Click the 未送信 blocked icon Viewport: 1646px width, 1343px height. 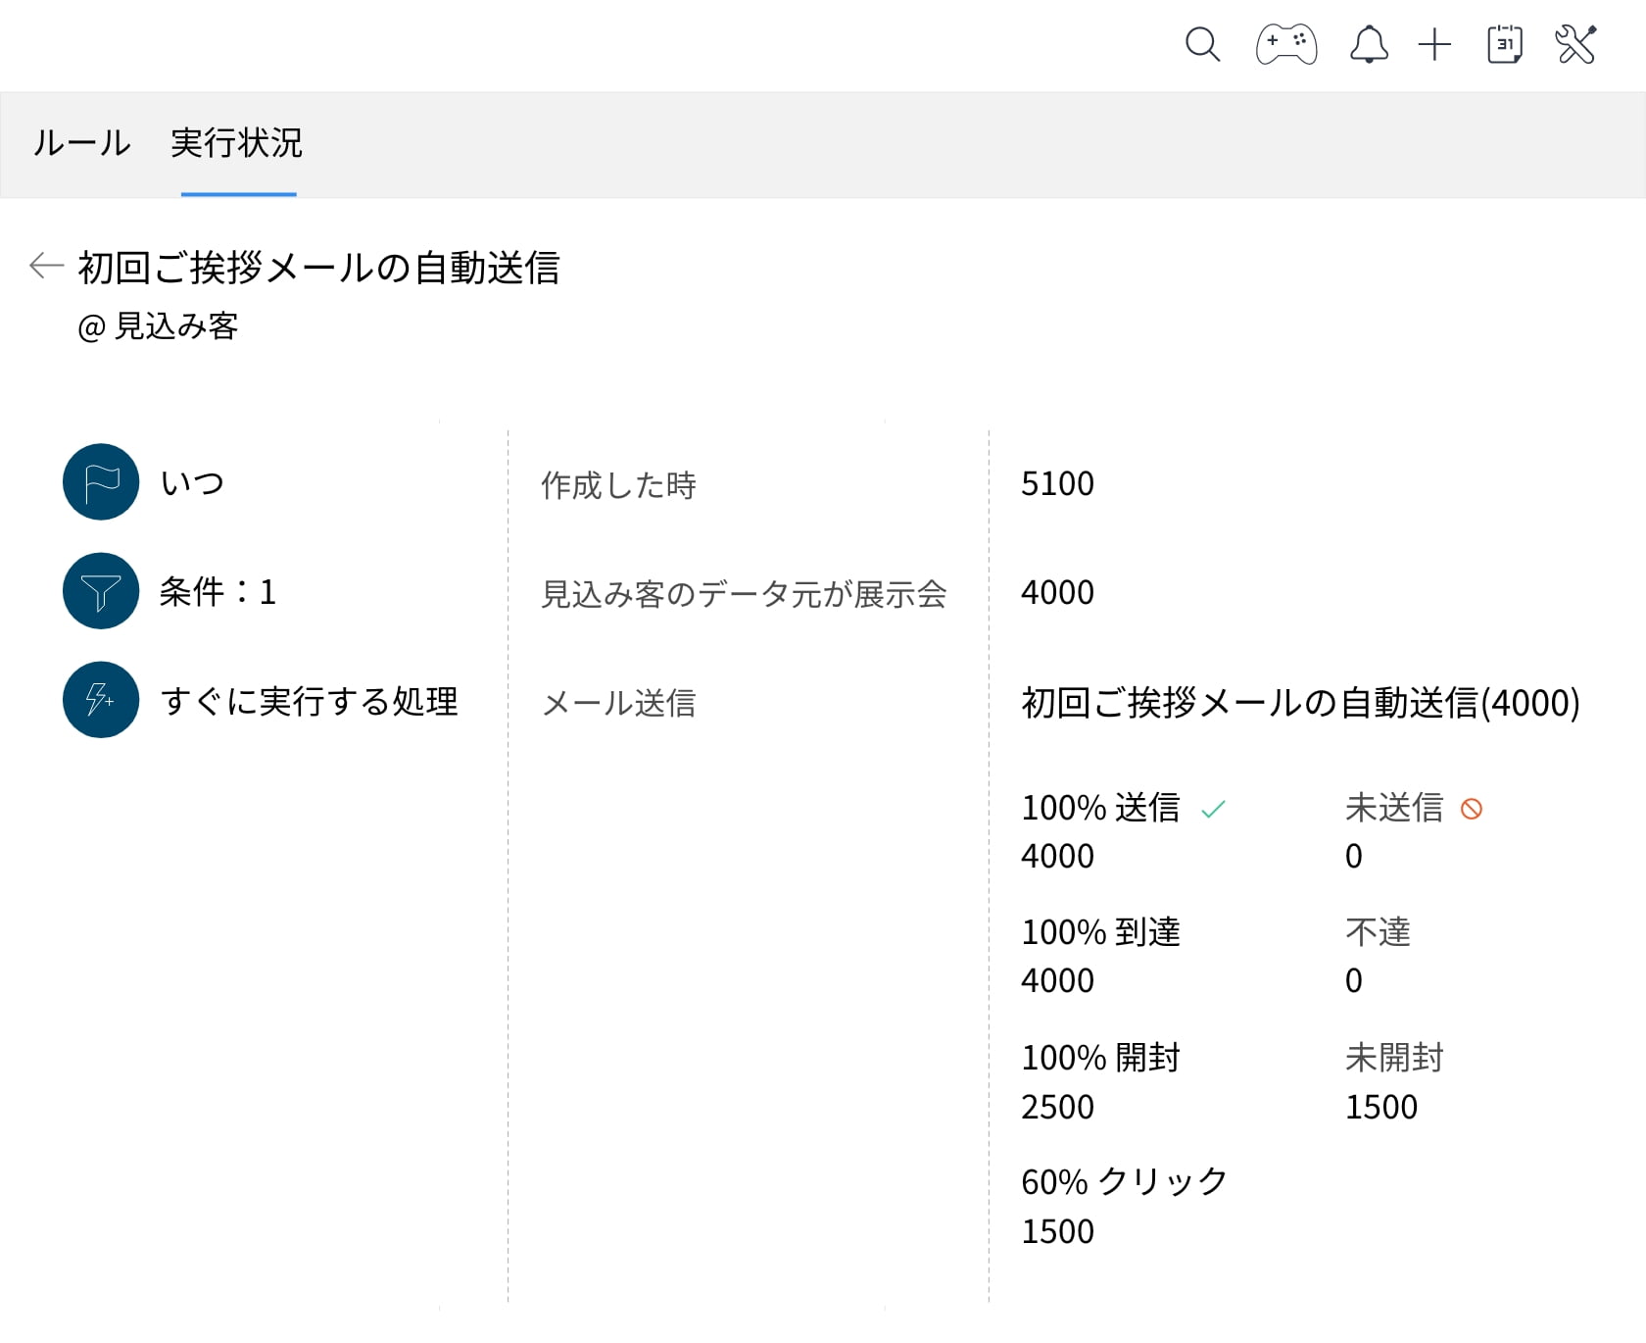click(x=1471, y=809)
